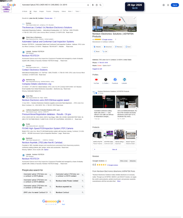
Task: Switch to the Shopping tab
Action: 57,11
